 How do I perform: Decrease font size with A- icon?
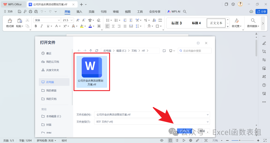[84, 20]
